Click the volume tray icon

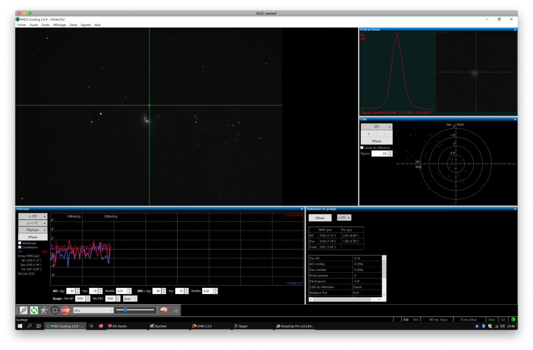tap(503, 326)
